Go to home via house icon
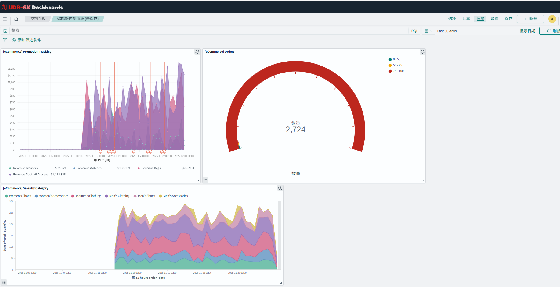 point(16,19)
